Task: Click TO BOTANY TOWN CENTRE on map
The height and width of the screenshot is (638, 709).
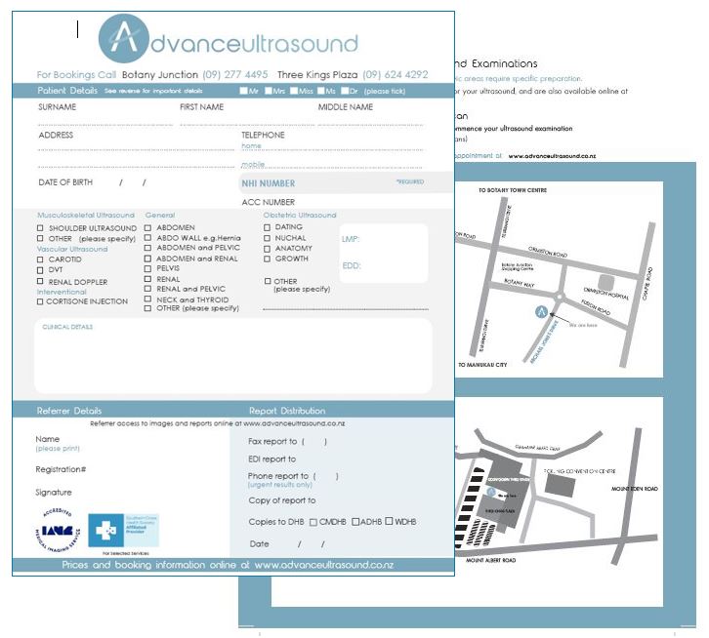Action: pyautogui.click(x=513, y=190)
